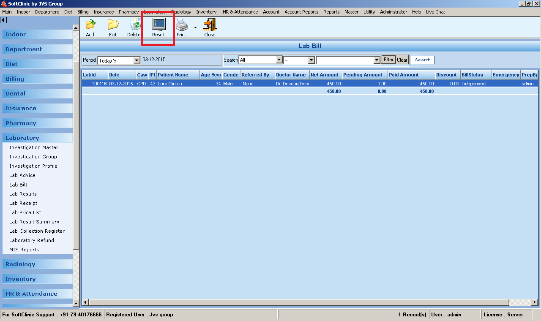
Task: Click the Add toolbar icon
Action: 90,25
